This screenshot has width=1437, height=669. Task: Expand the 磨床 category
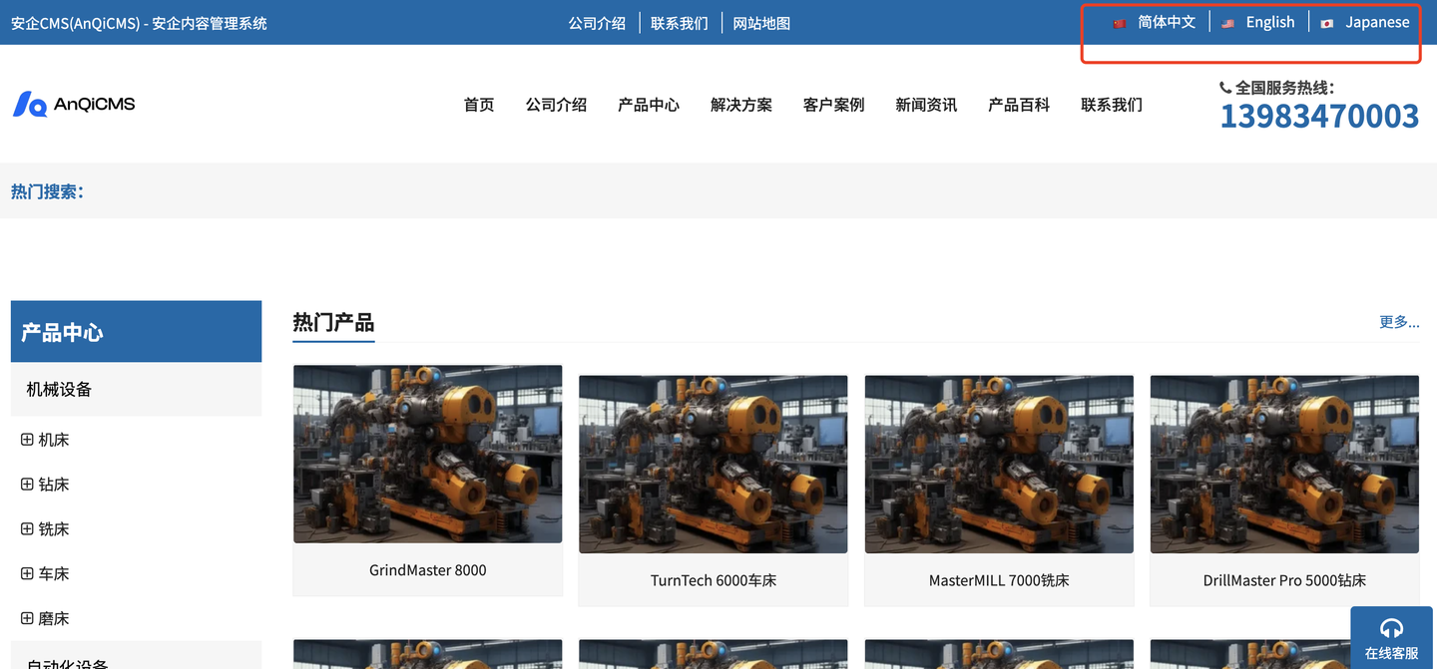pyautogui.click(x=27, y=618)
